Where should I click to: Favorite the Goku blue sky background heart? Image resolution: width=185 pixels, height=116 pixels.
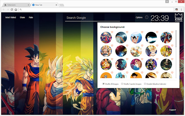pos(142,32)
